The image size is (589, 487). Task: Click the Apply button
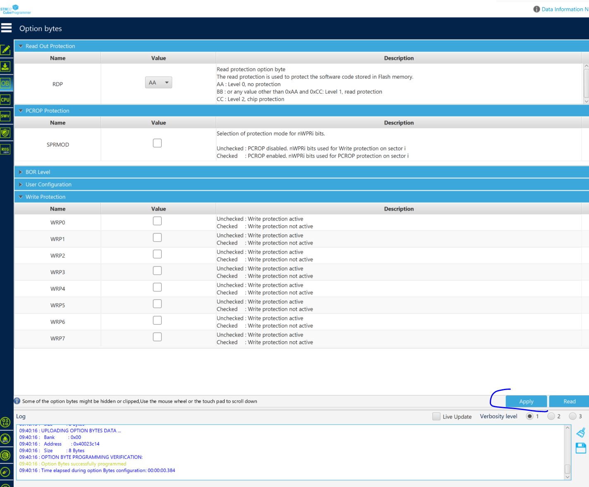click(526, 401)
